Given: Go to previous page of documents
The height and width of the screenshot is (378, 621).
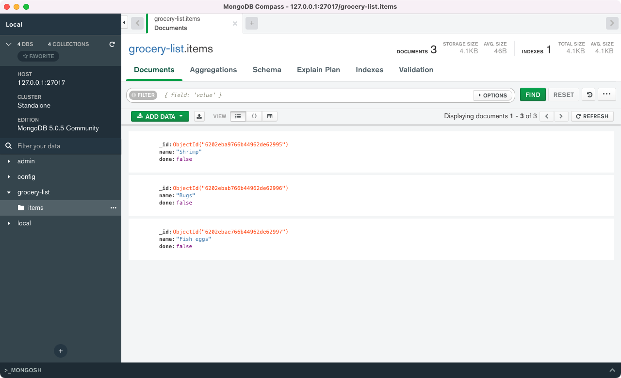Looking at the screenshot, I should (x=547, y=116).
